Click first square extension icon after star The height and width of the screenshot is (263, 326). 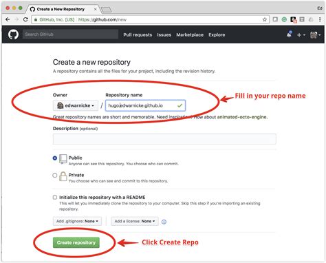tap(275, 19)
